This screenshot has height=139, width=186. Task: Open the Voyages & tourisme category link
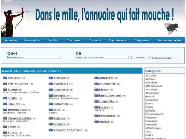click(x=68, y=130)
